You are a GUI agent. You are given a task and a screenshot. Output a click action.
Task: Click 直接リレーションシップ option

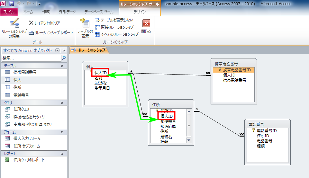114,27
